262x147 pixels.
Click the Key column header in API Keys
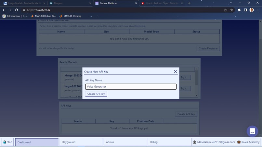tap(112, 121)
